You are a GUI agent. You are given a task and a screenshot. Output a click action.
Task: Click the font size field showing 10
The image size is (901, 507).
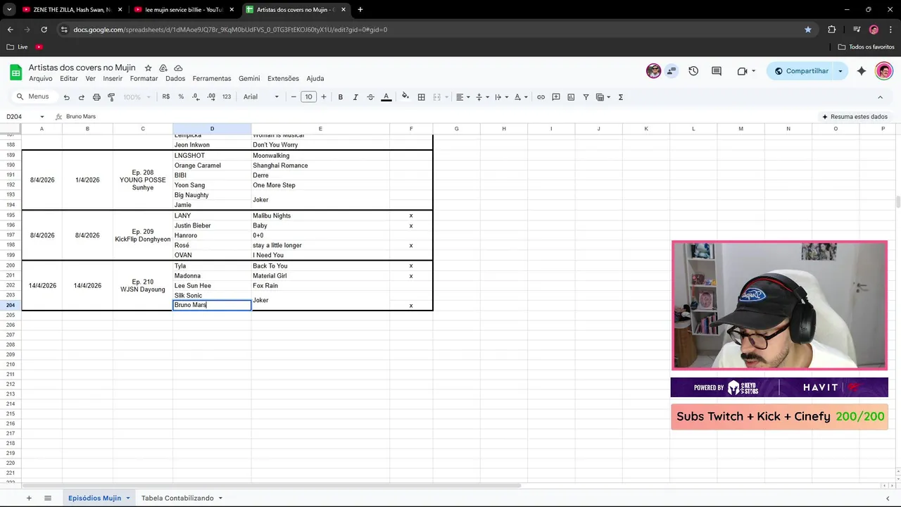(308, 97)
